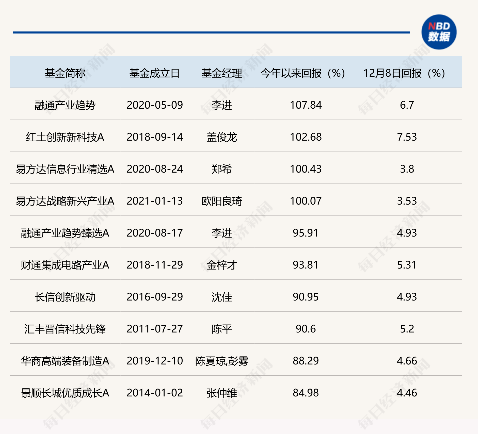Select the 景顺长城优质成长A fund
Screen dimensions: 478x434
coord(65,393)
